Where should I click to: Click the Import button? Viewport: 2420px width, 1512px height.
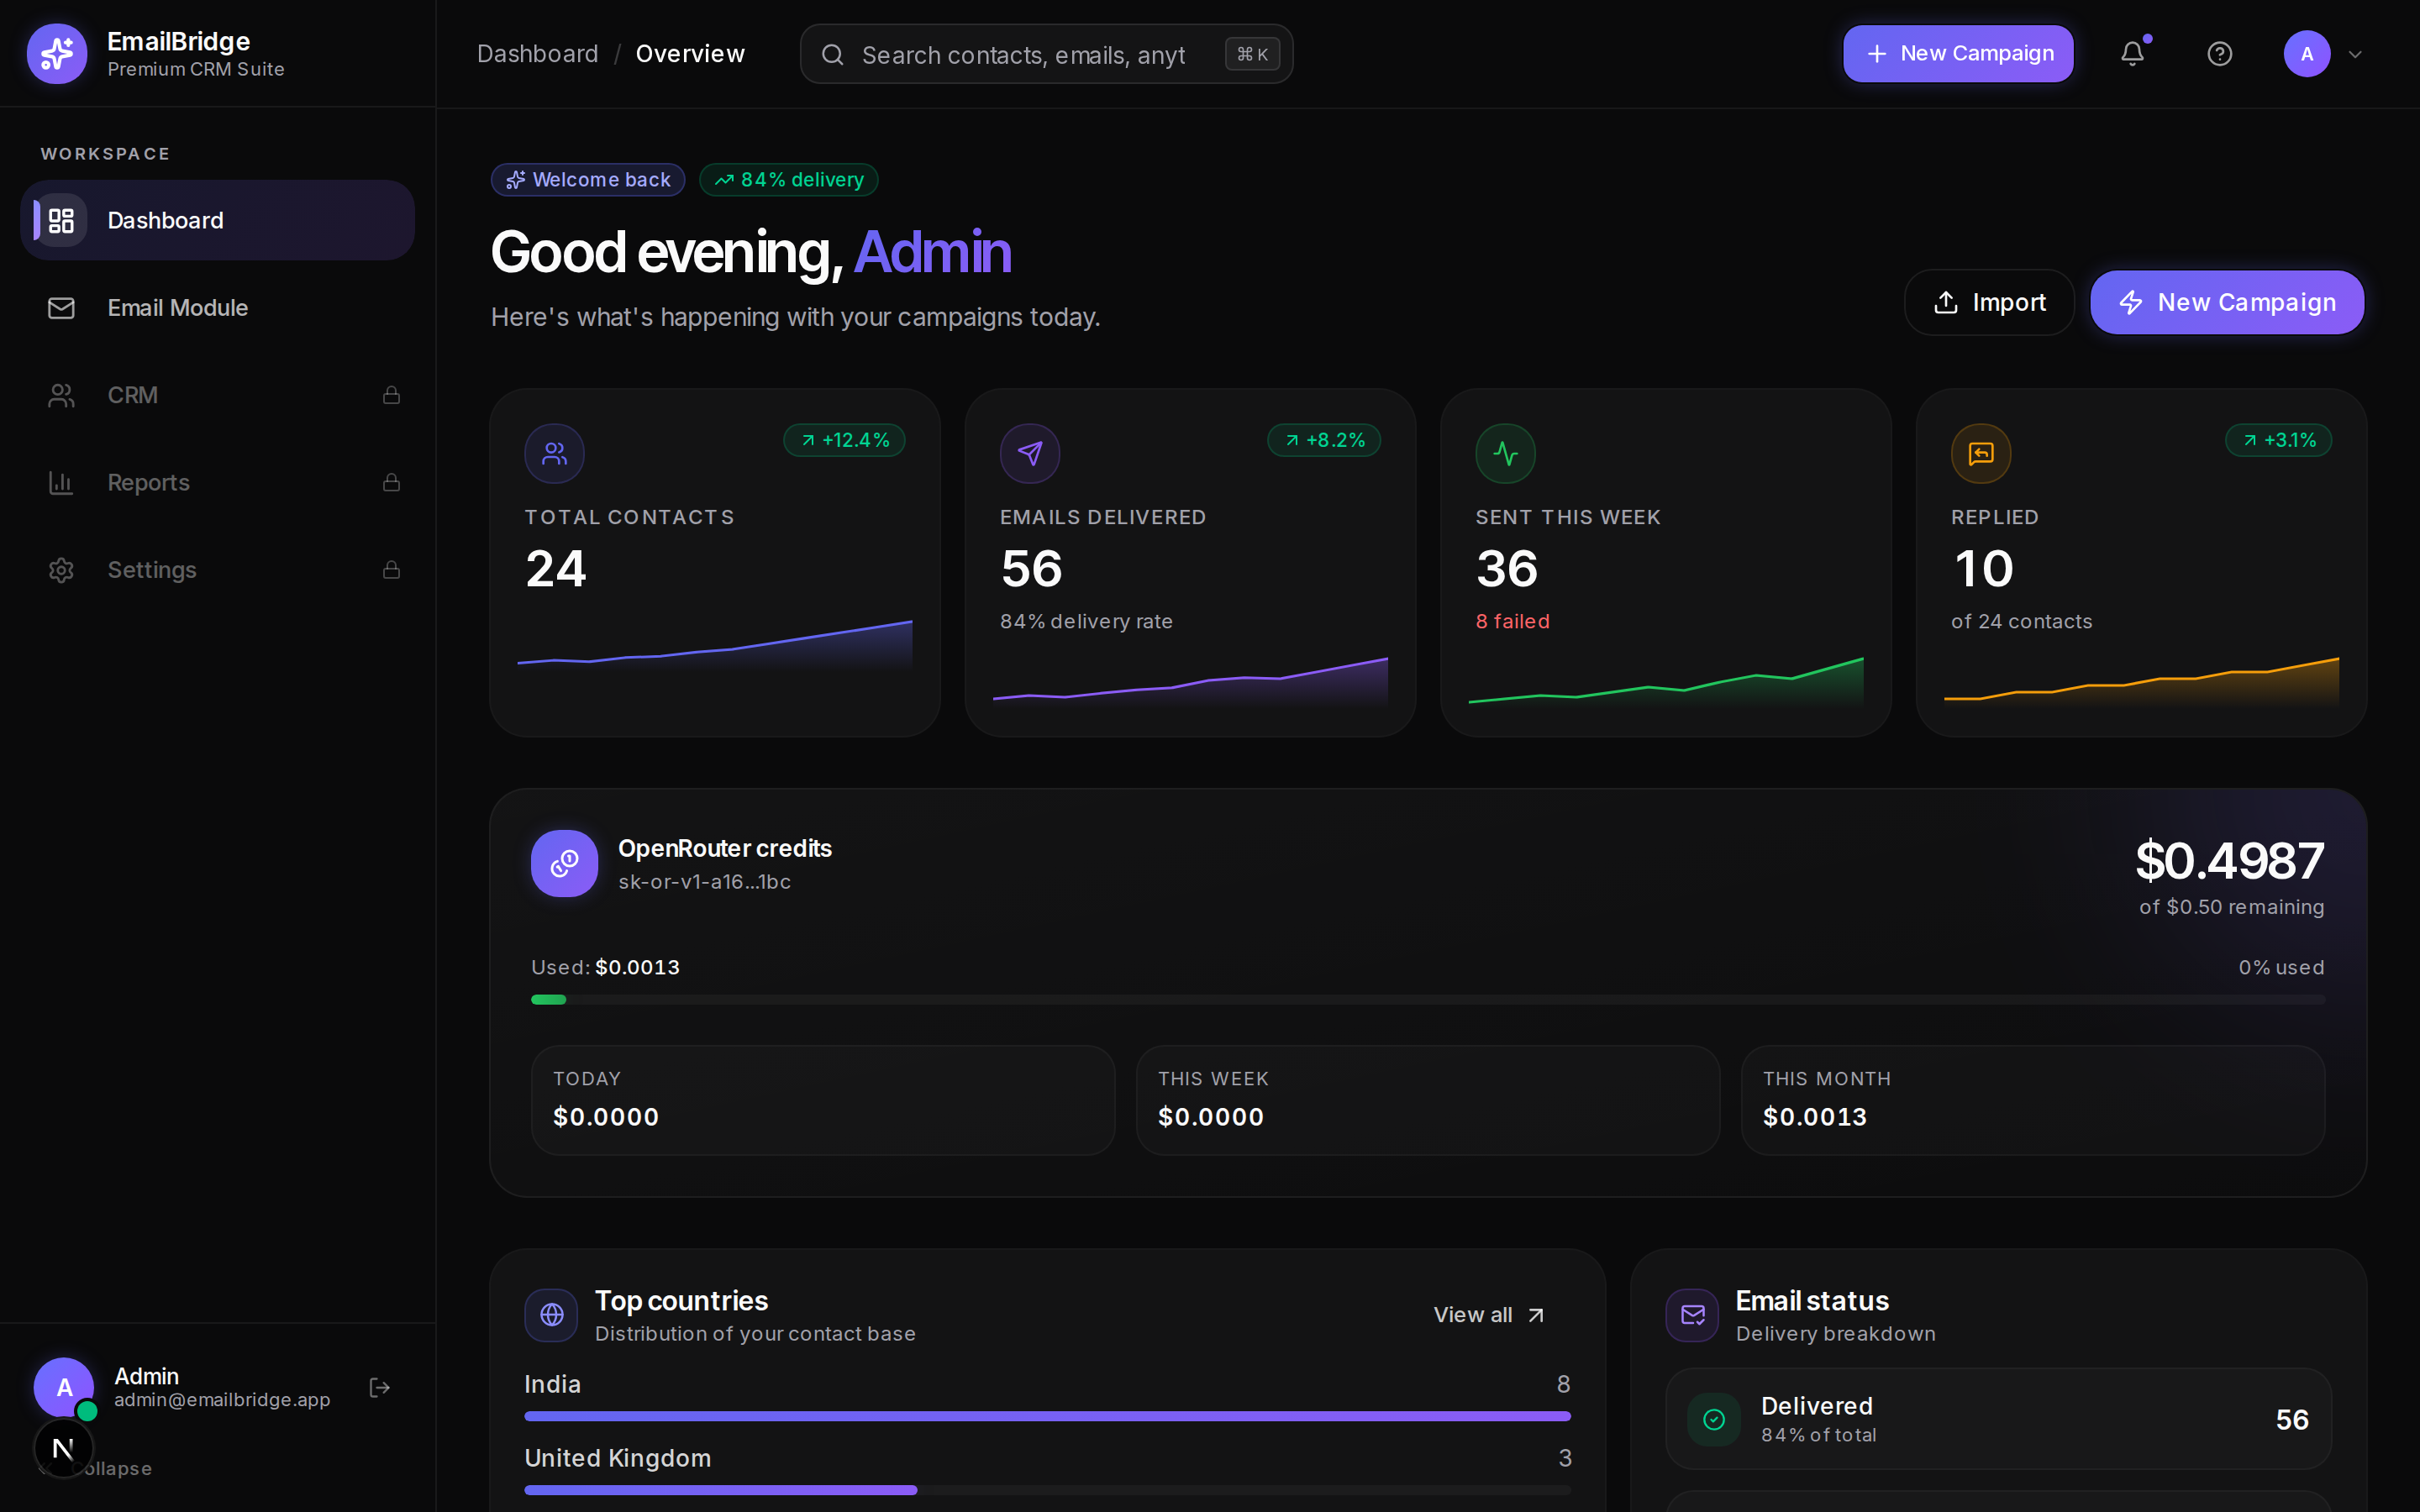[x=1989, y=302]
